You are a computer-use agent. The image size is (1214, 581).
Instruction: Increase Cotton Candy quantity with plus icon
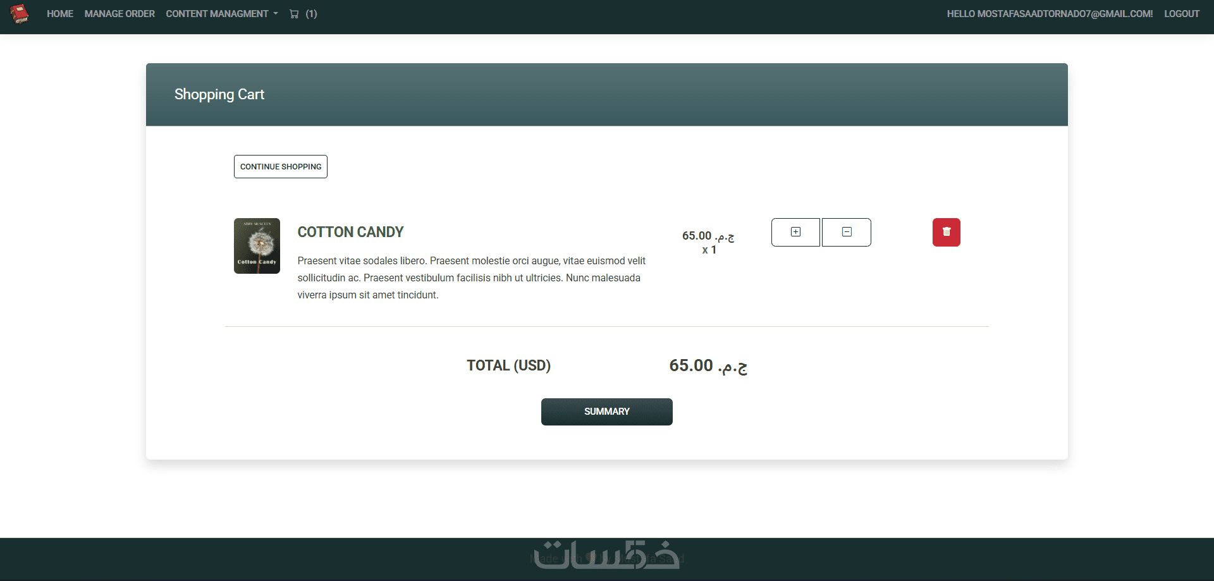(x=795, y=232)
